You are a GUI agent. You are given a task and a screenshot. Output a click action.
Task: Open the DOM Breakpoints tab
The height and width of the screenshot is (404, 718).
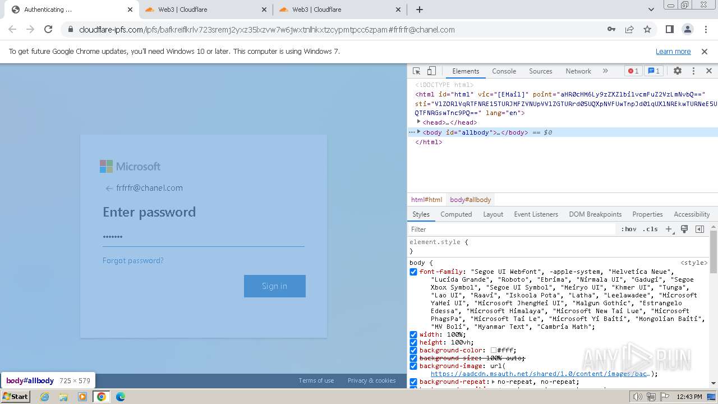[595, 214]
